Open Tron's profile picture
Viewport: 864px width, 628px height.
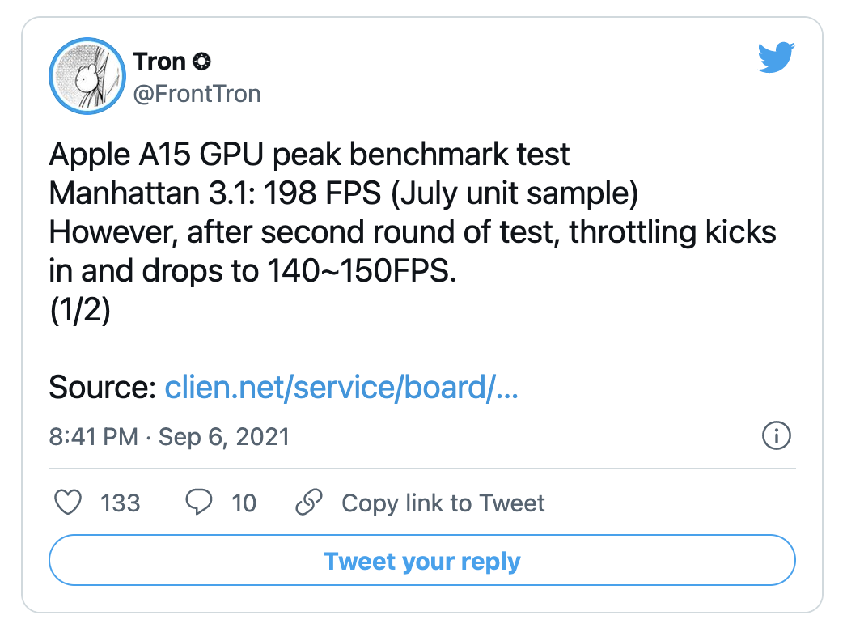coord(85,76)
